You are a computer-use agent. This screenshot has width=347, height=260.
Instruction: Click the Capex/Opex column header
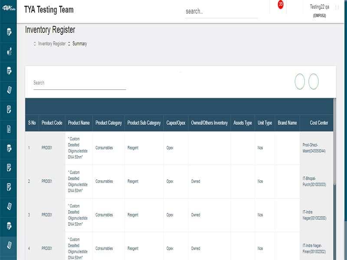click(x=176, y=123)
